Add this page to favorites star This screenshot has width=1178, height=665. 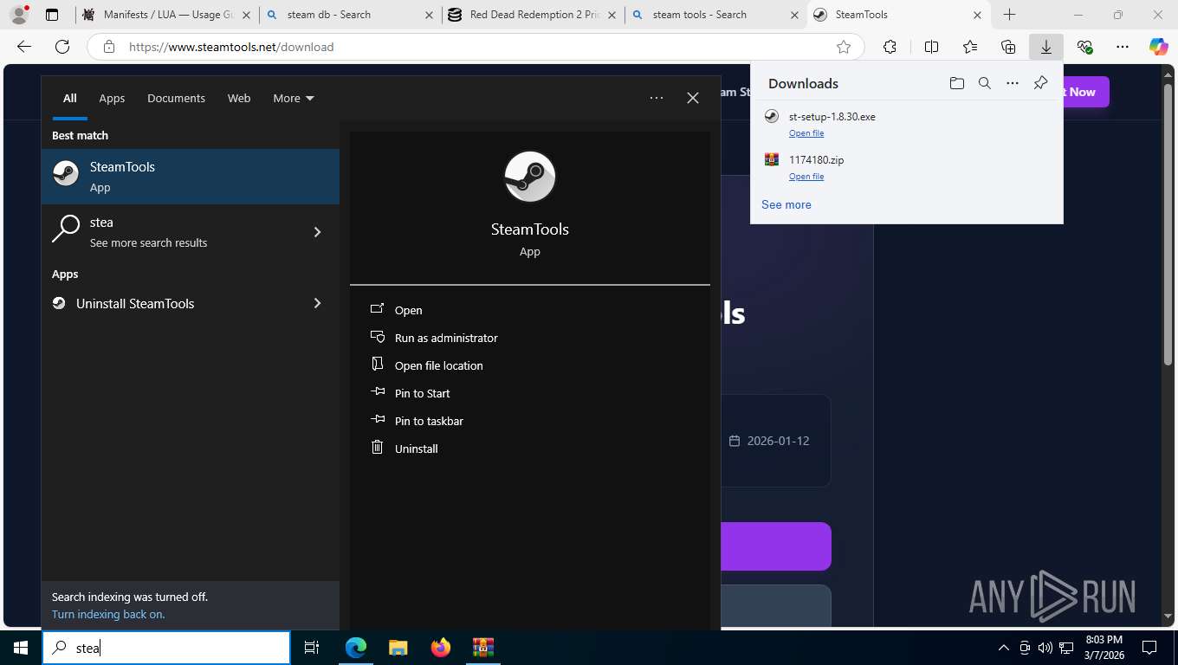[844, 47]
